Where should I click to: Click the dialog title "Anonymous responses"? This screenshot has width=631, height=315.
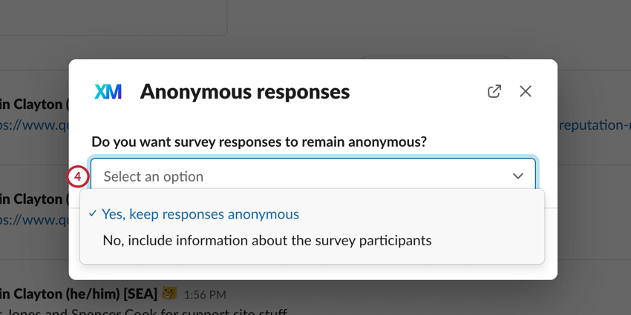point(244,92)
